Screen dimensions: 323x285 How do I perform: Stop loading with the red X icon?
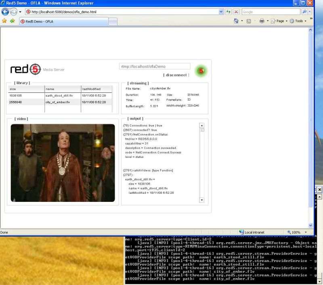[236, 12]
